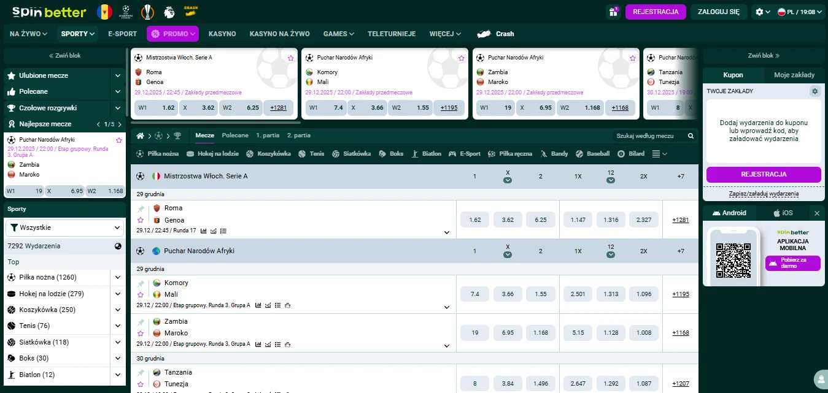Toggle favorite star on Zambia–Maroko list row
The image size is (828, 393).
pos(141,333)
